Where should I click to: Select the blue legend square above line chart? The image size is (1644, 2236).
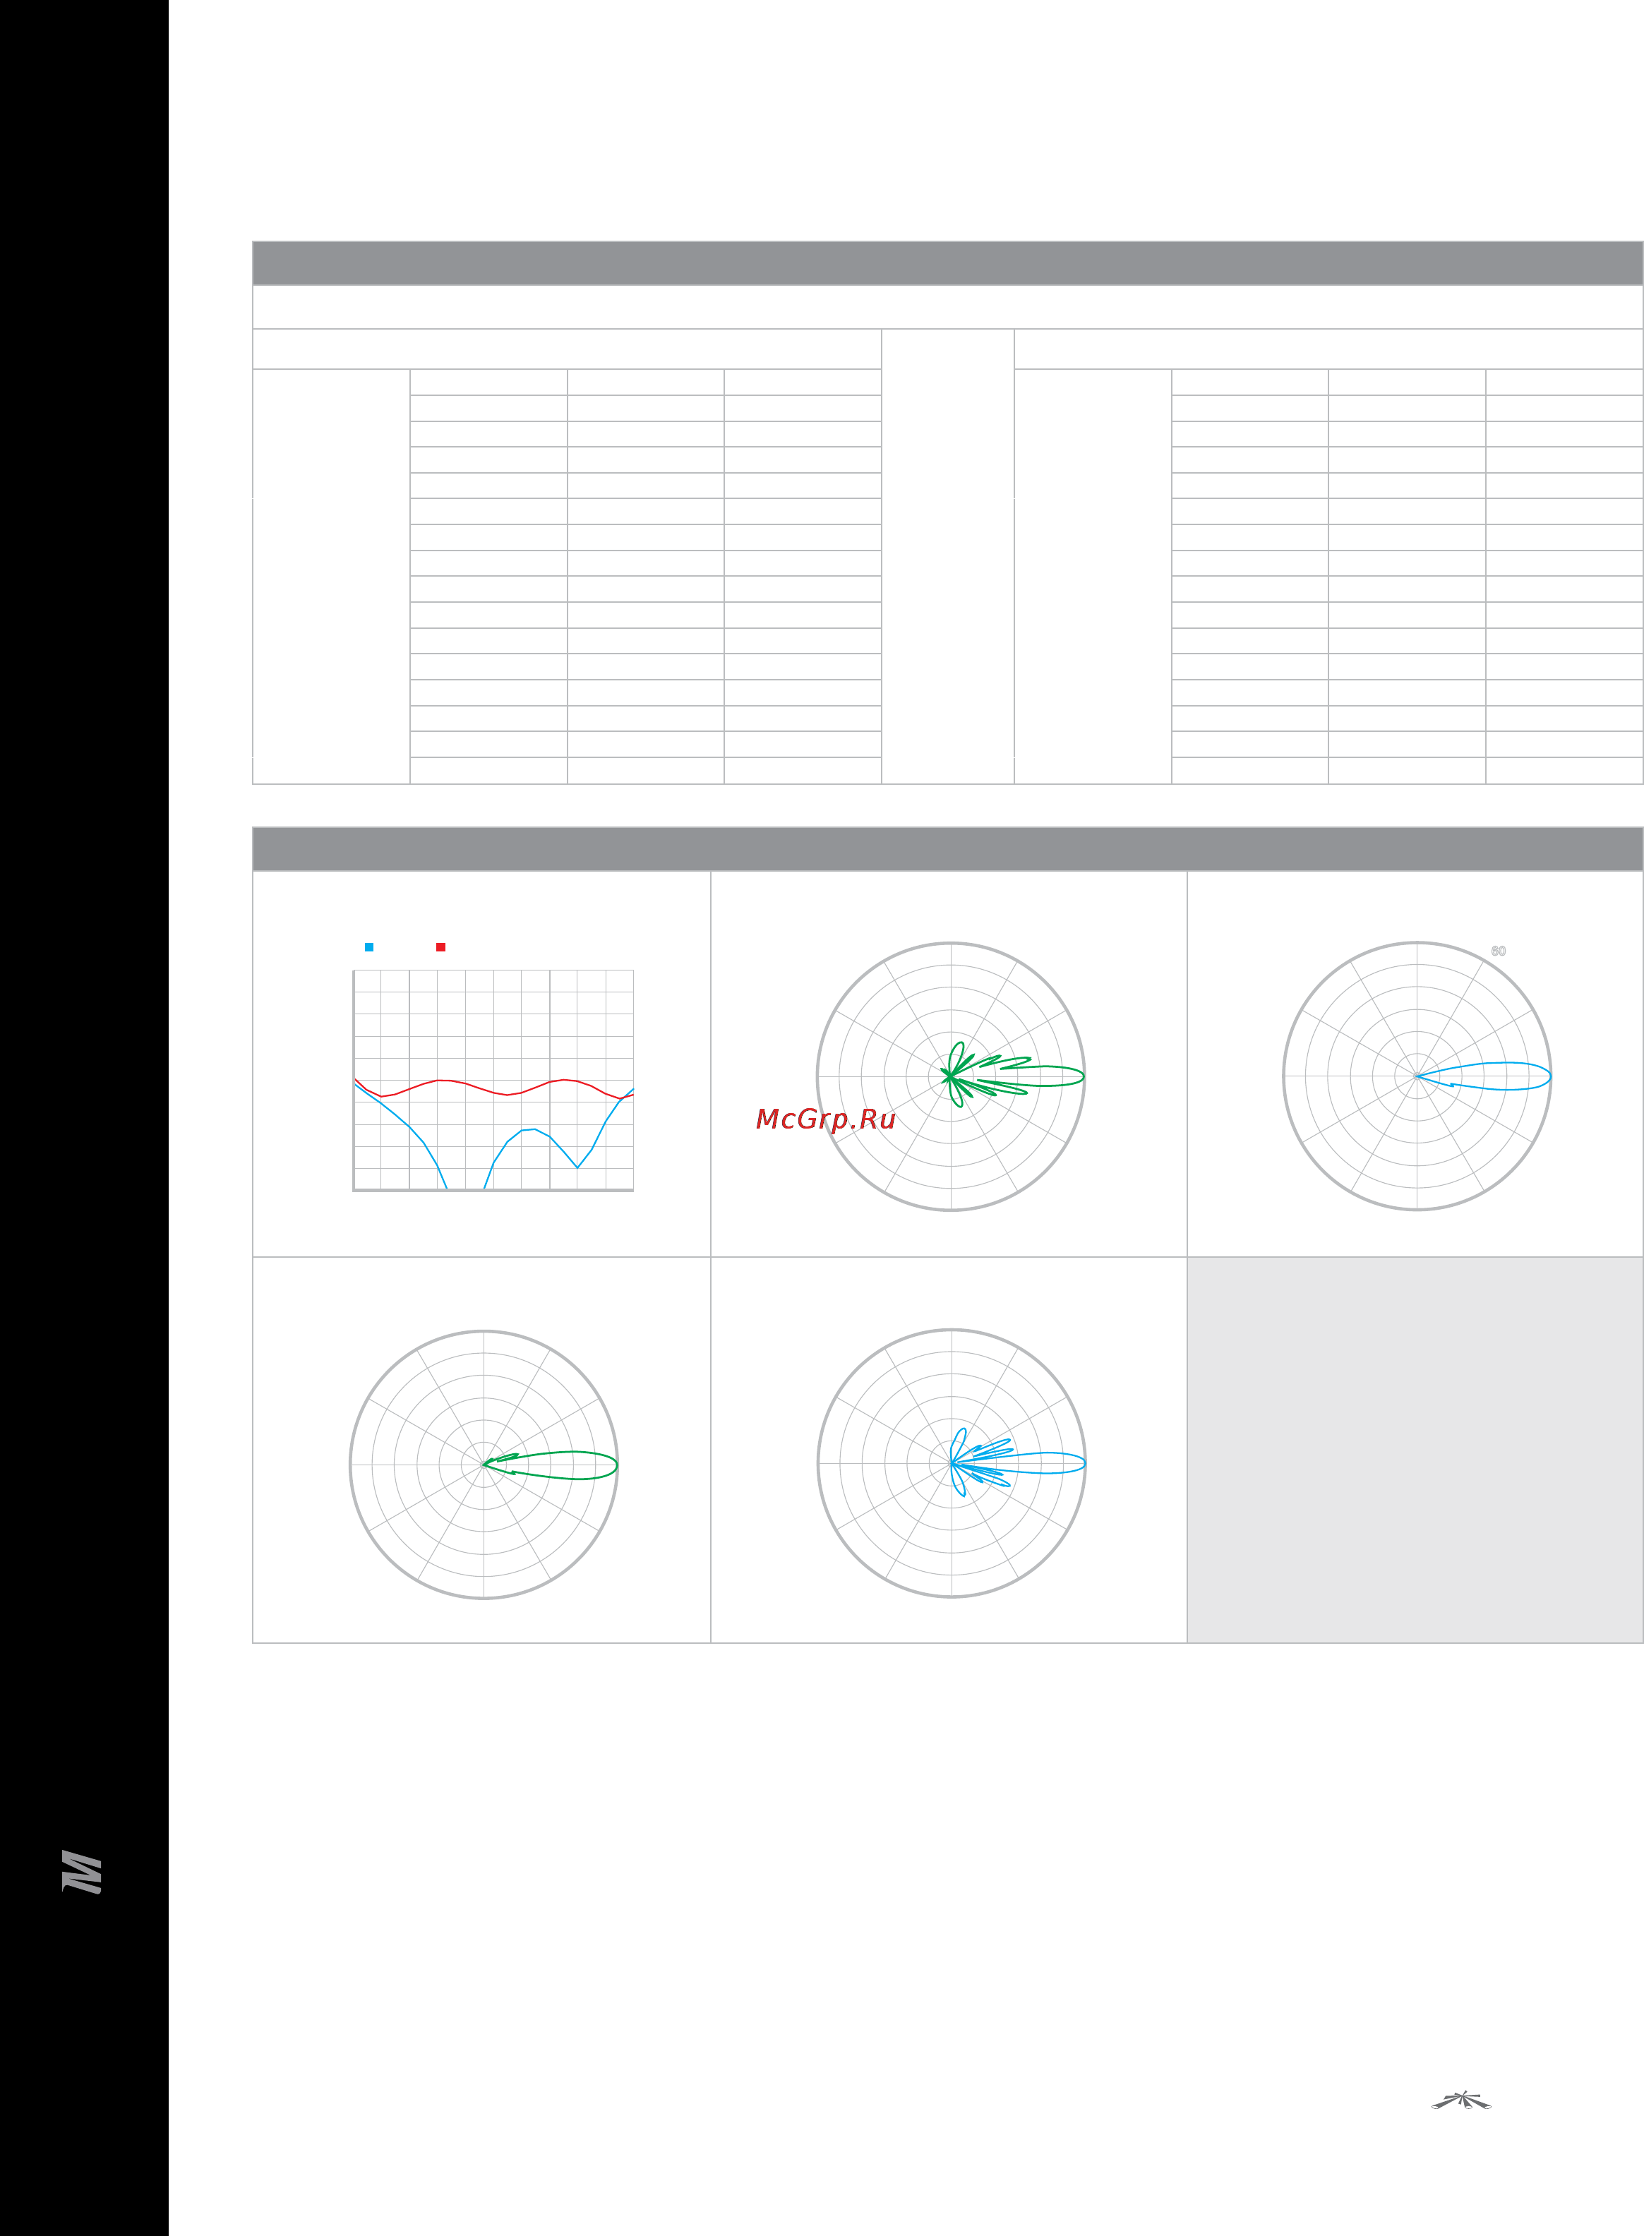pos(369,947)
